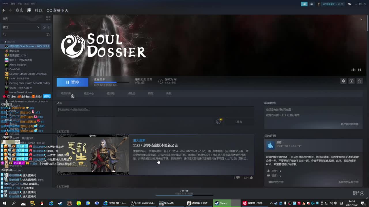Open recent activity clock filter in library

tap(44, 27)
